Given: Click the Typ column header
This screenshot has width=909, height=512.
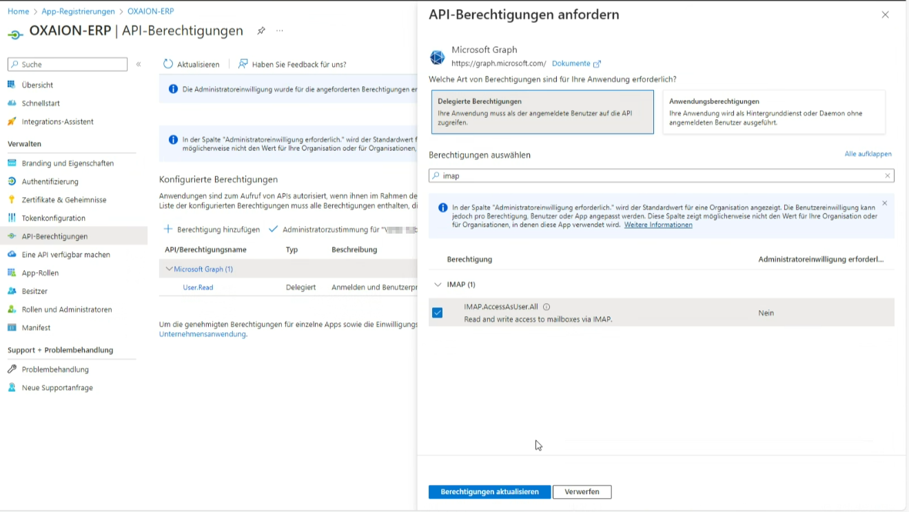Looking at the screenshot, I should [292, 249].
